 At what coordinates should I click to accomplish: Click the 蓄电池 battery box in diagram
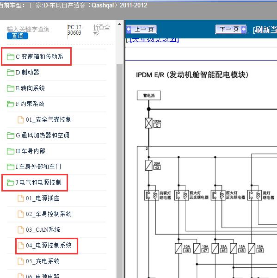[x=149, y=96]
